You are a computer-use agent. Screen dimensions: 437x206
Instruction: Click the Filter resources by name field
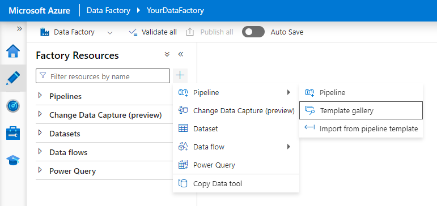pyautogui.click(x=103, y=76)
